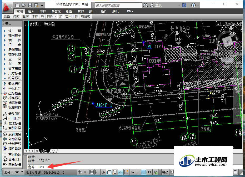Open the 比例 1:500 scale dropdown
Image resolution: width=245 pixels, height=177 pixels.
click(x=13, y=172)
